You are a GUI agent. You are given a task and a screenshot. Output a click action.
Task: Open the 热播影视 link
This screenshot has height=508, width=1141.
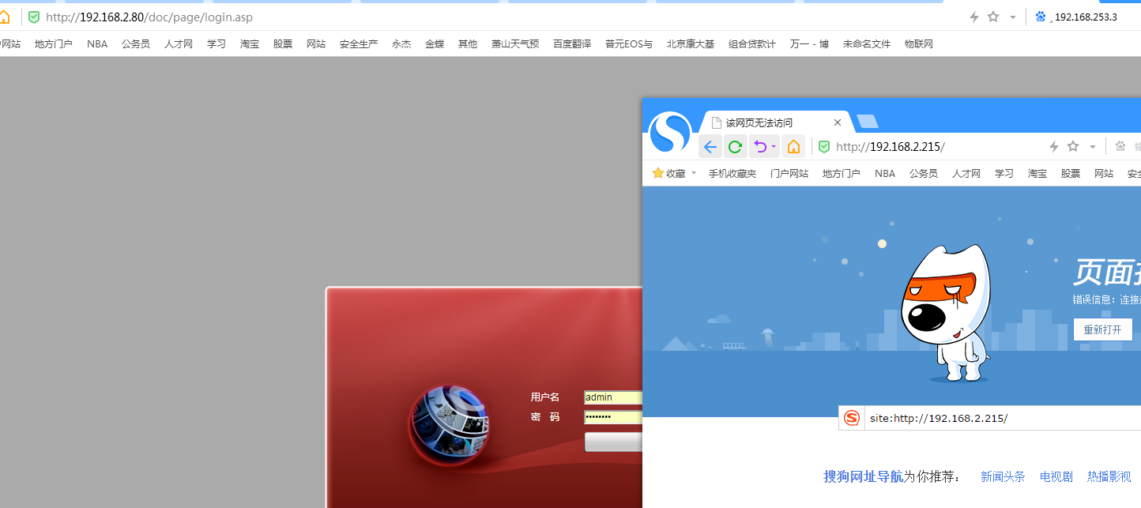tap(1109, 476)
